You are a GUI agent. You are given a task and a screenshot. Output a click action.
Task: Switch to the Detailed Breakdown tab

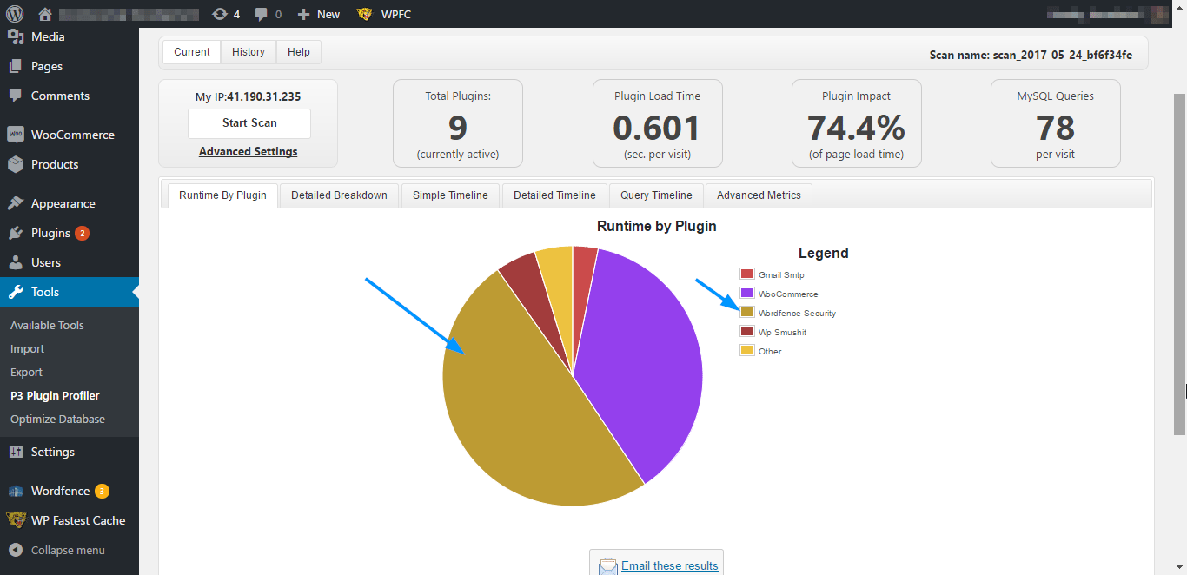339,195
